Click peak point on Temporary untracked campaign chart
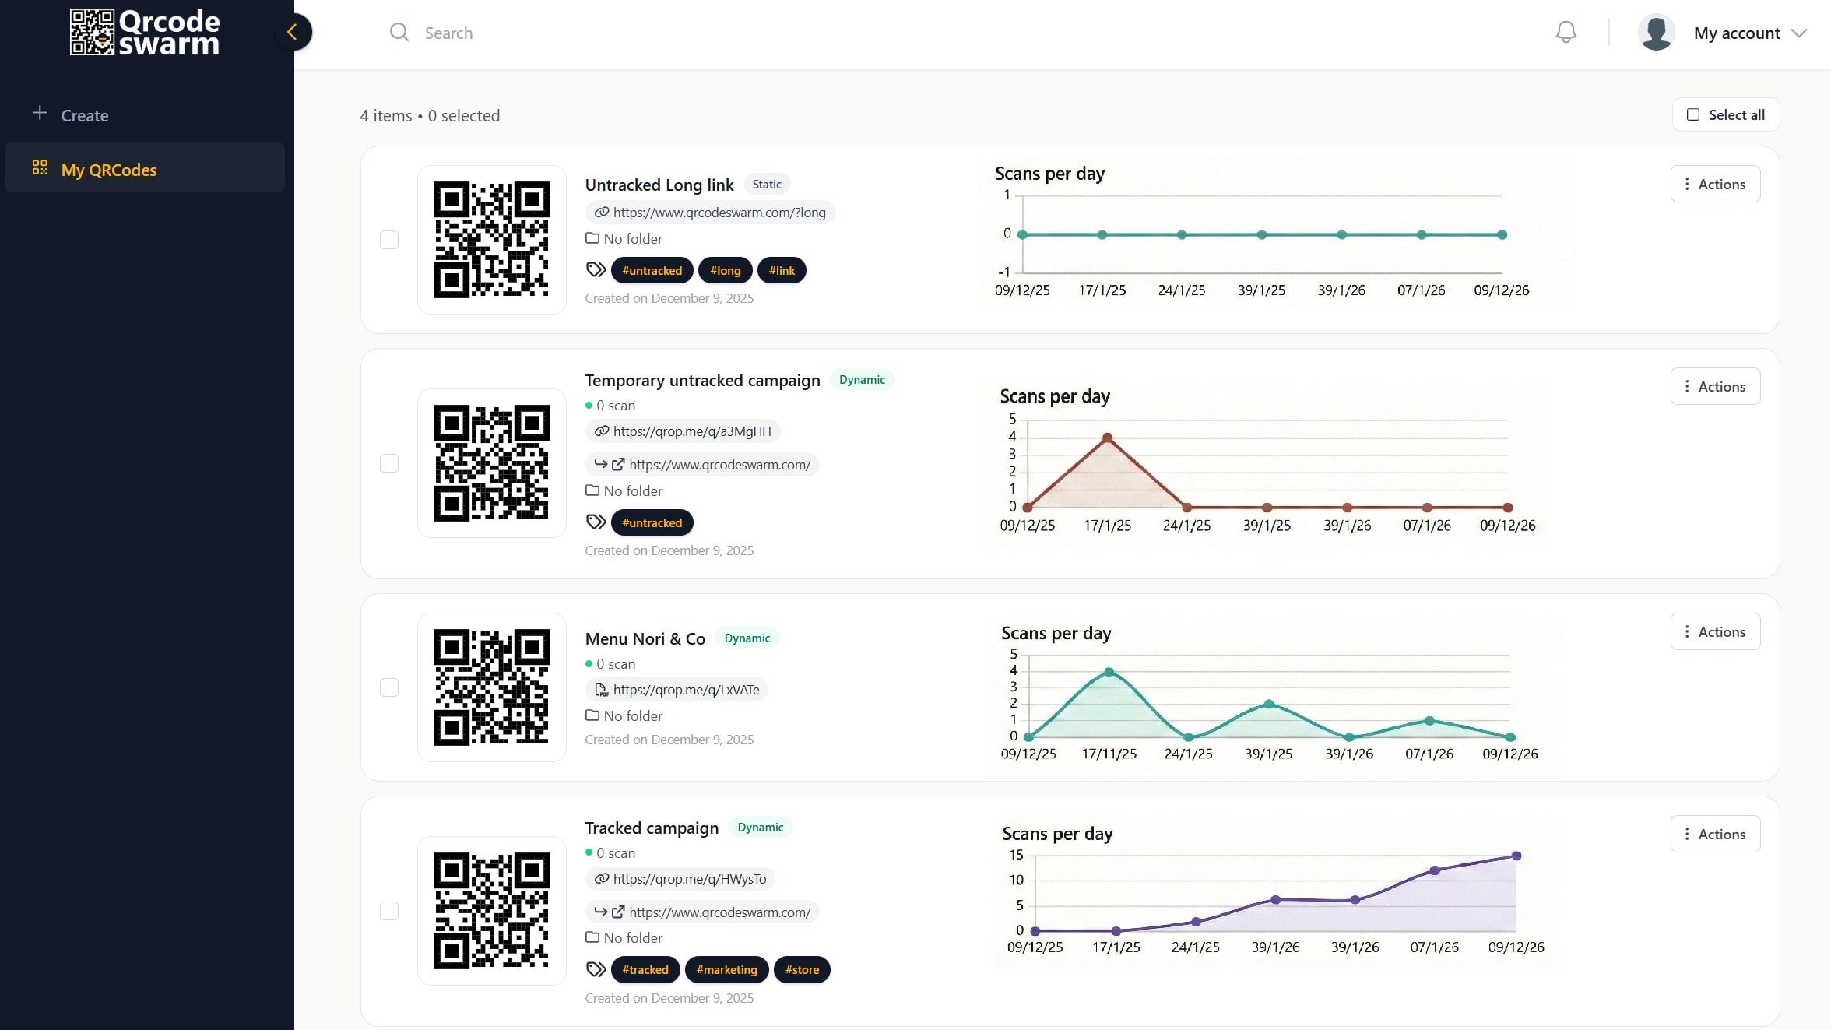The image size is (1831, 1030). pos(1107,438)
